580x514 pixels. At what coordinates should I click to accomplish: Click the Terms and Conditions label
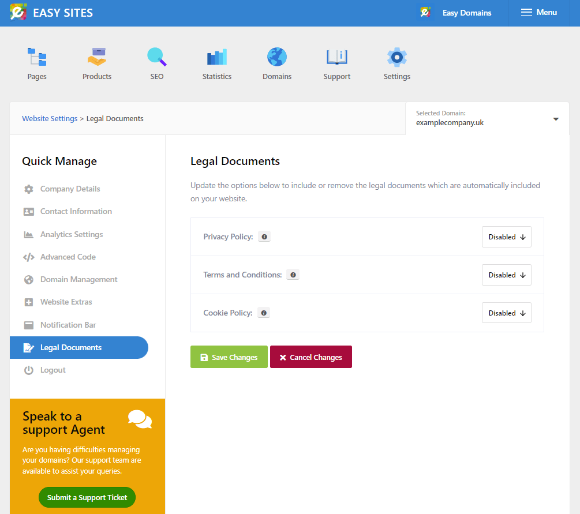[x=242, y=275]
